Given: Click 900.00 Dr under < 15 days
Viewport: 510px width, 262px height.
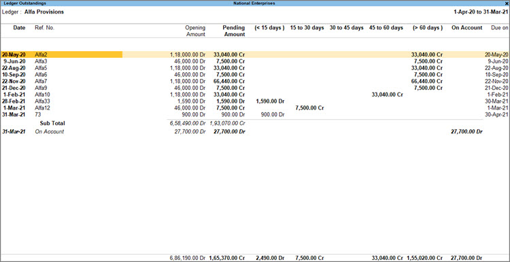Looking at the screenshot, I should tap(273, 114).
